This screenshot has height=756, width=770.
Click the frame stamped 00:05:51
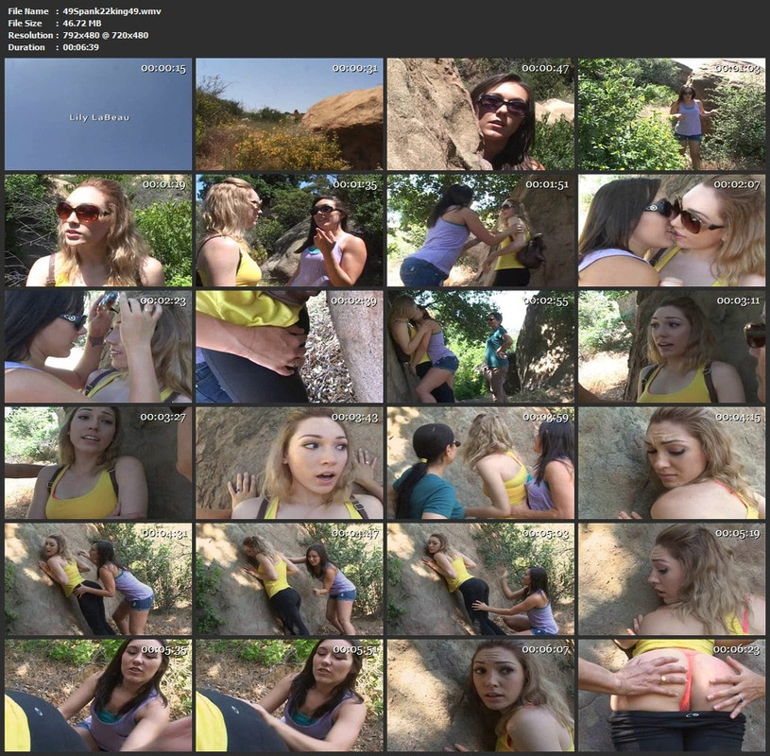point(289,696)
